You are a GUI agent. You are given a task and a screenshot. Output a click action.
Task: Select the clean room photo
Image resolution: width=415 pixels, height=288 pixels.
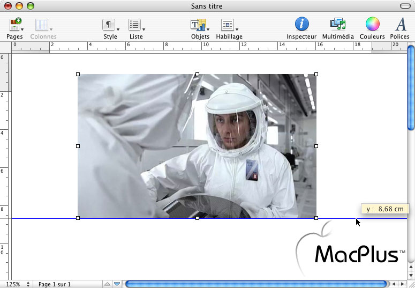(x=197, y=146)
